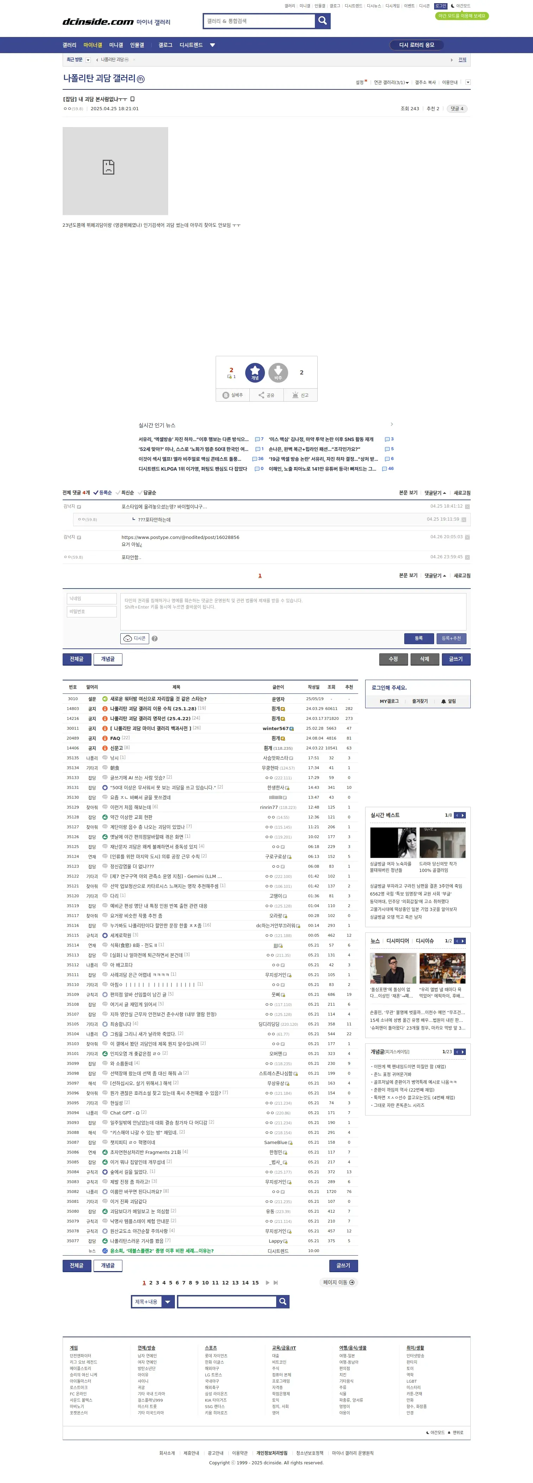Open the 갤러리 tab in main navigation
The height and width of the screenshot is (1483, 533).
pos(69,45)
